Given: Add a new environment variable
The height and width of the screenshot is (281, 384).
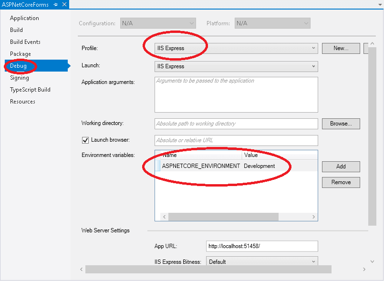Looking at the screenshot, I should point(341,167).
